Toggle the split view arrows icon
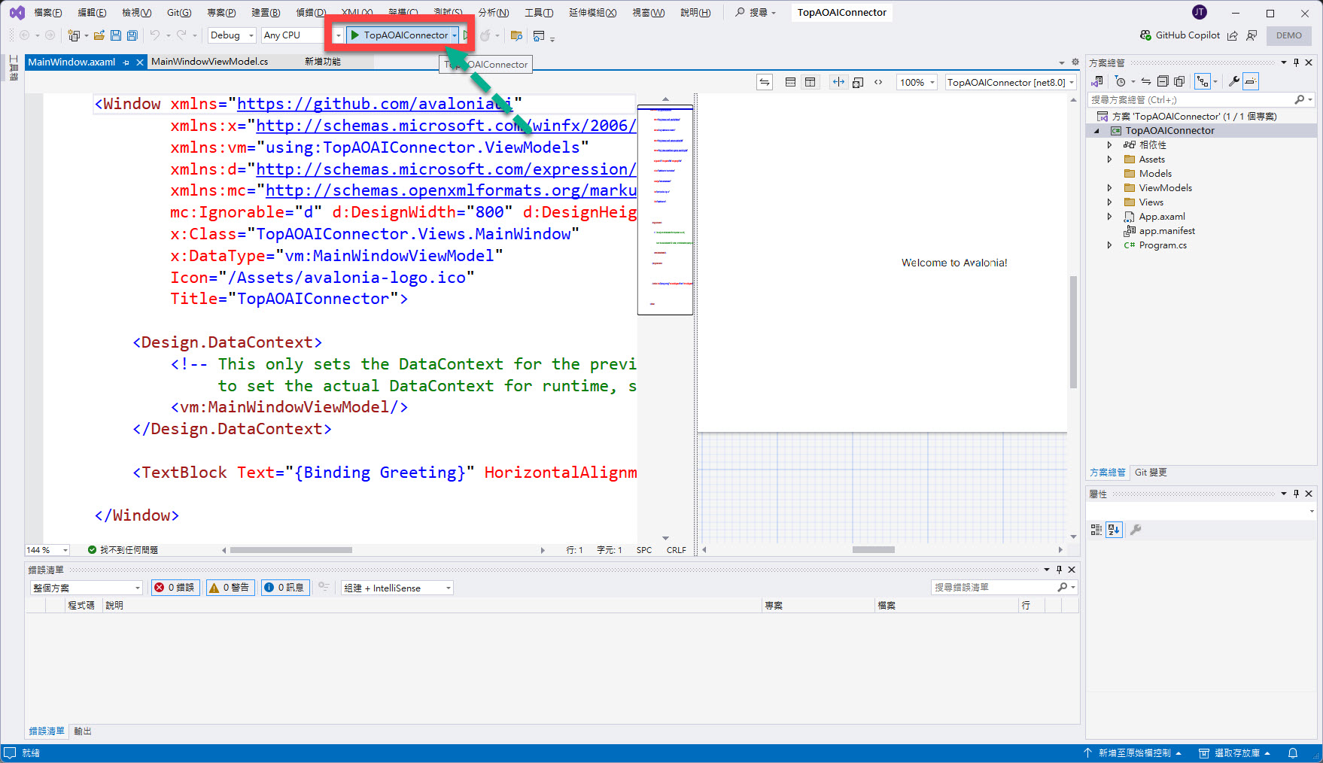The image size is (1323, 763). (838, 82)
